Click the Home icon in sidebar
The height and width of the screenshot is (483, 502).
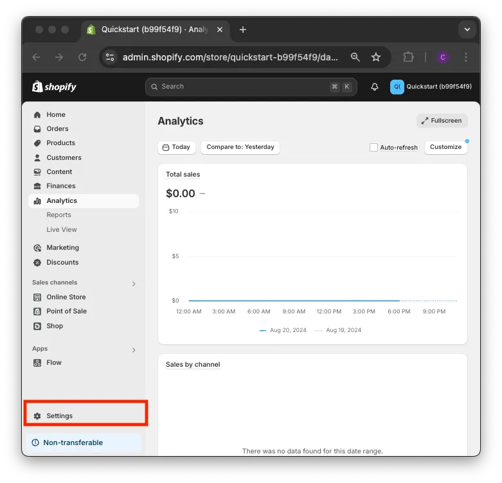(x=37, y=114)
